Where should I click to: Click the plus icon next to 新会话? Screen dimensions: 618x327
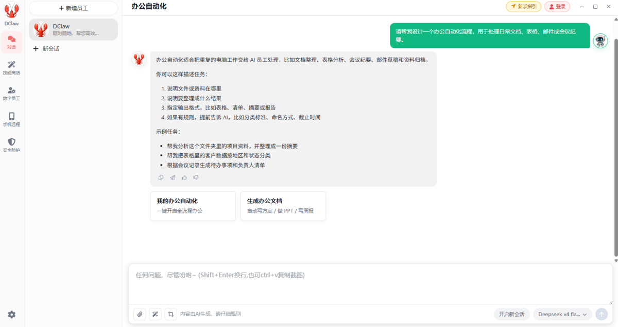[x=36, y=49]
